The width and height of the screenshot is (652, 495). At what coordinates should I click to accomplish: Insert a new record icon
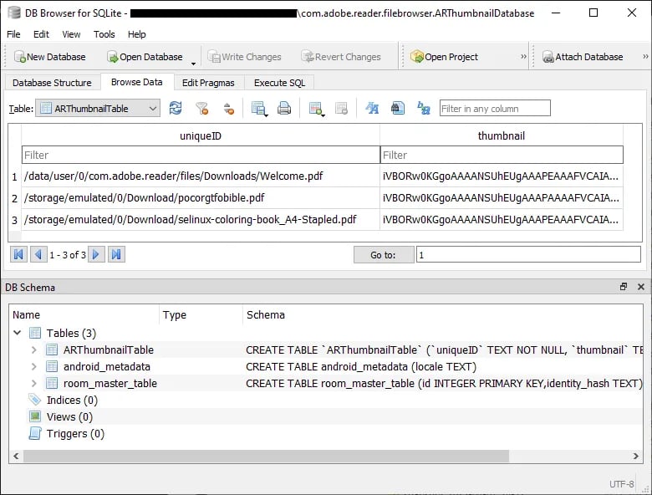(316, 109)
